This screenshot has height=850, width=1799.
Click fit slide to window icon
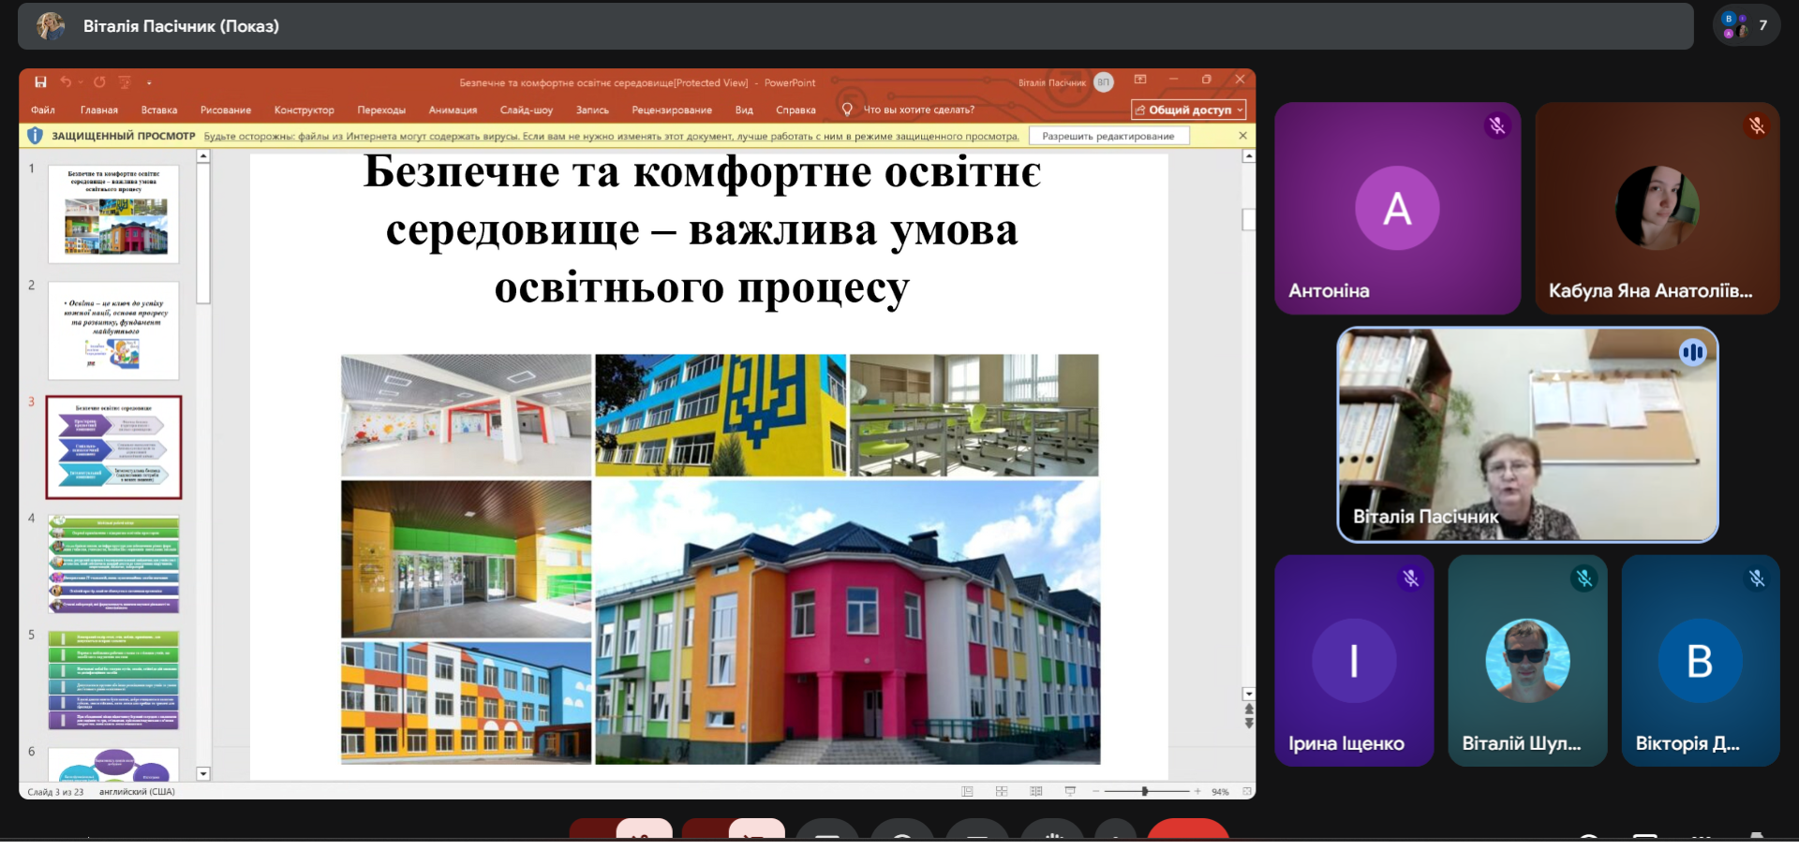coord(1247,792)
